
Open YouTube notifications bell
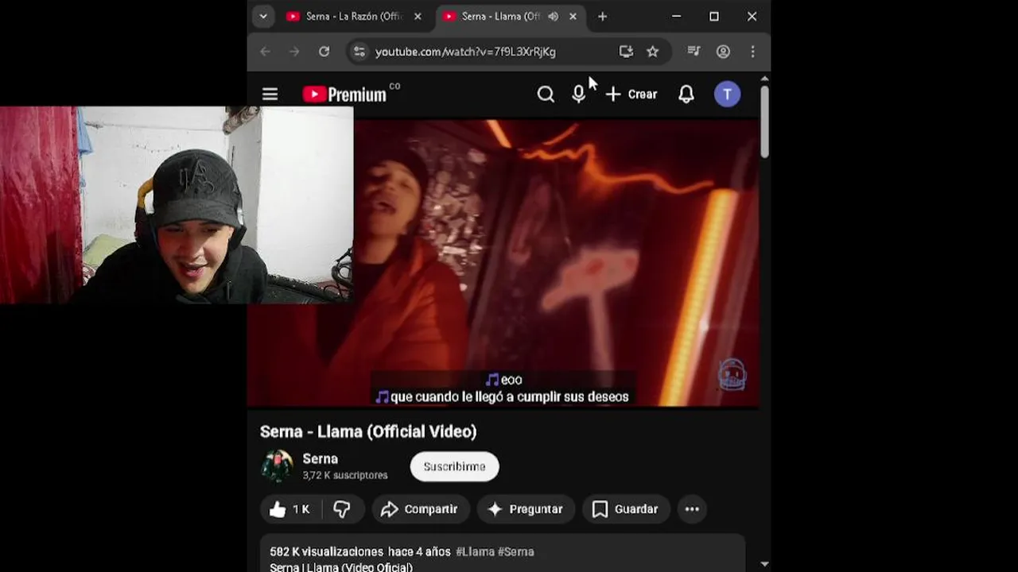coord(686,95)
